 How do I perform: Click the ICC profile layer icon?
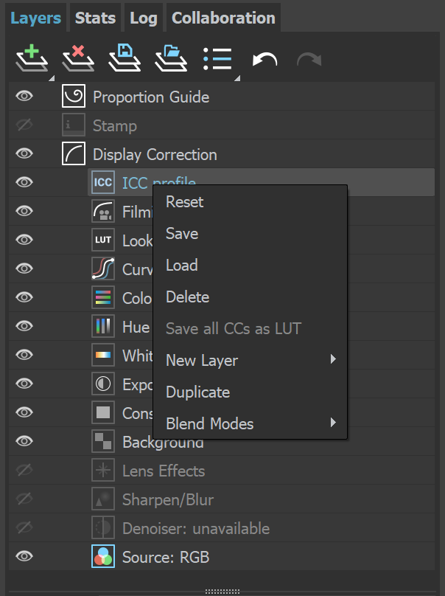click(x=103, y=182)
